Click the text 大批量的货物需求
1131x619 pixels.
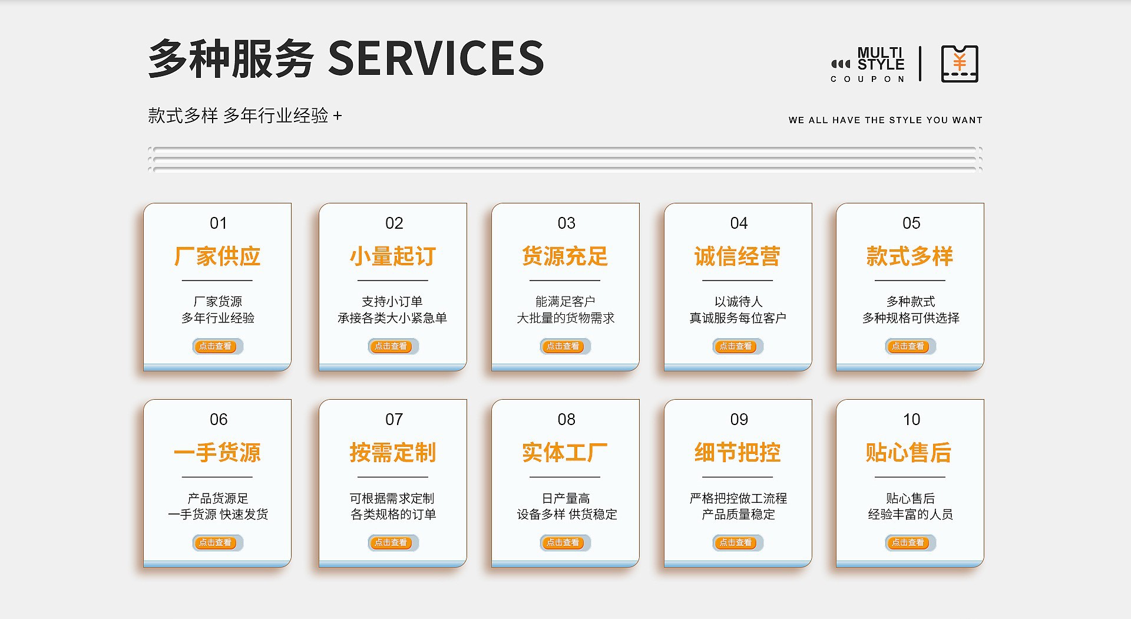[x=565, y=318]
